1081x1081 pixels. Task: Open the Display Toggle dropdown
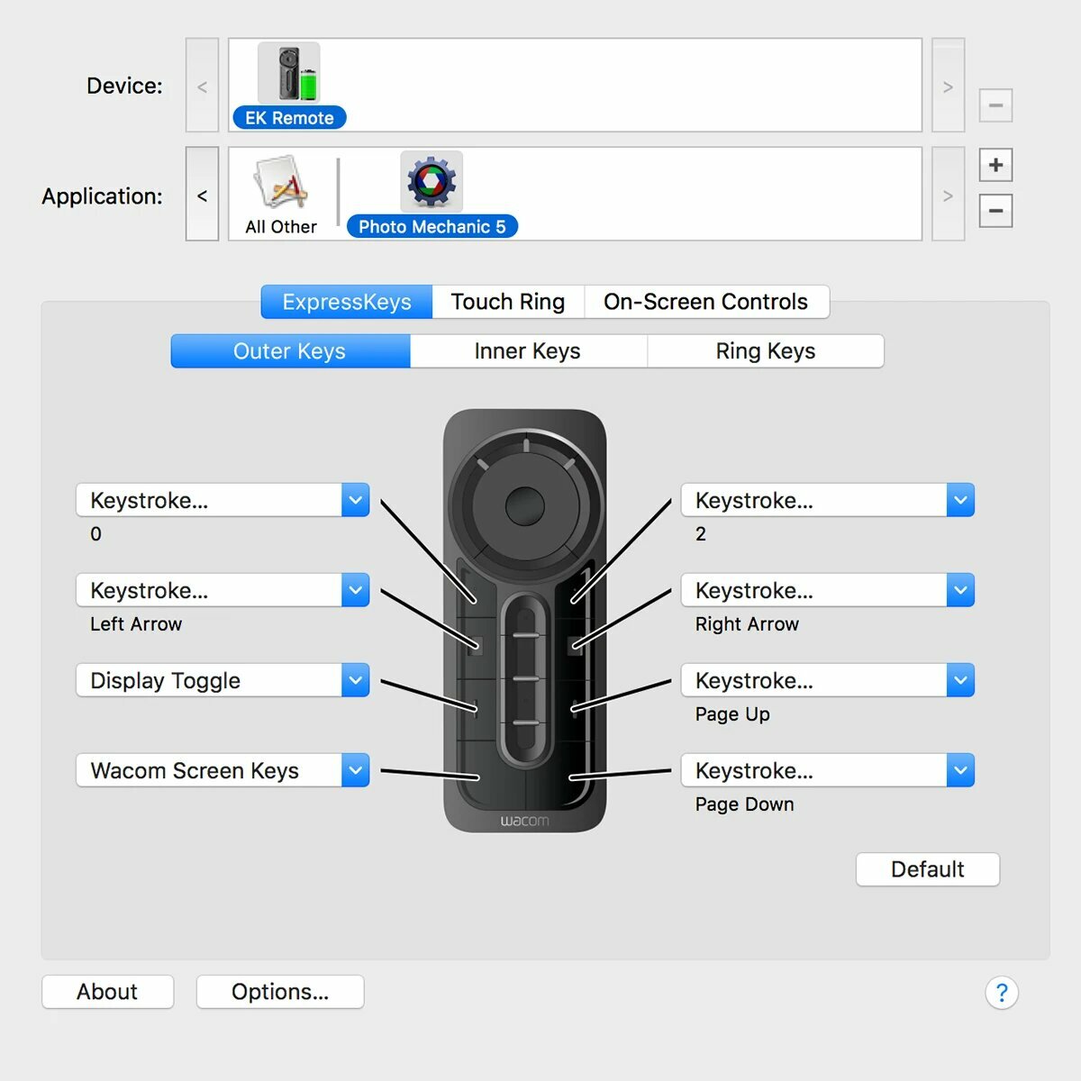coord(223,680)
